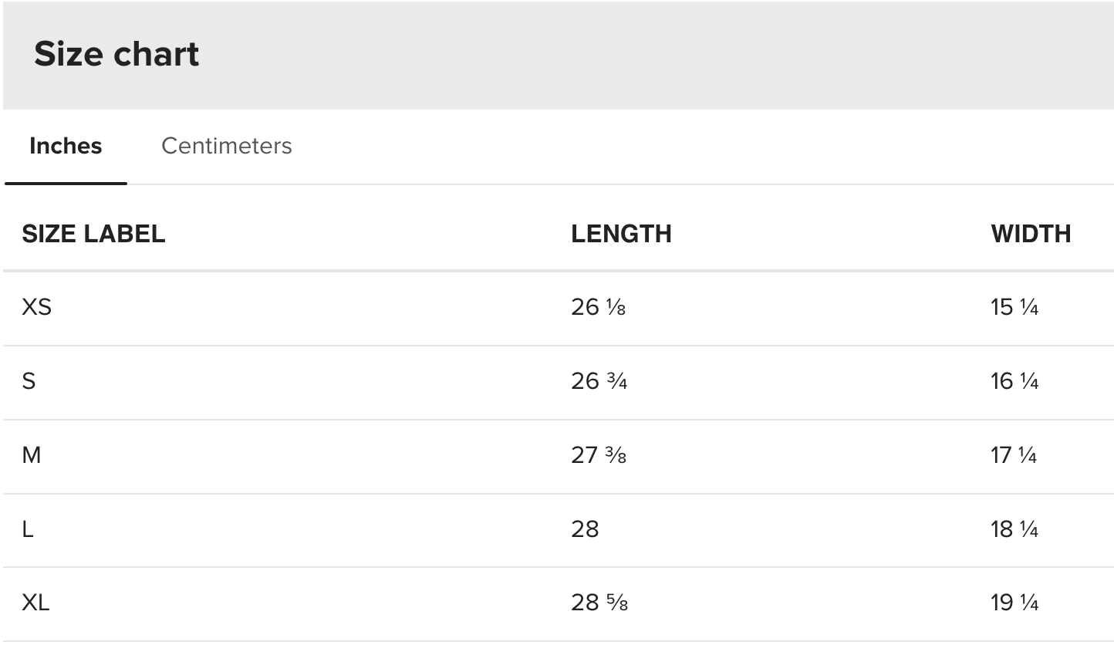Click the SIZE LABEL column header
This screenshot has width=1114, height=645.
(x=93, y=234)
